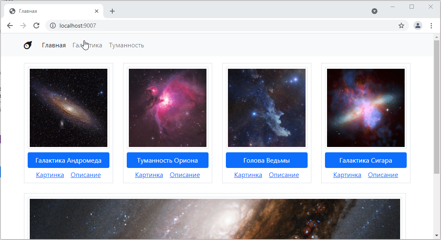This screenshot has height=240, width=441.
Task: Reload the page with the refresh icon
Action: tap(36, 26)
